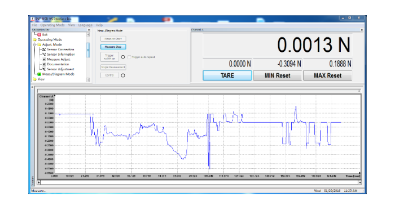This screenshot has width=395, height=210.
Task: Select the Sensor Connection icon in tree
Action: (x=44, y=50)
